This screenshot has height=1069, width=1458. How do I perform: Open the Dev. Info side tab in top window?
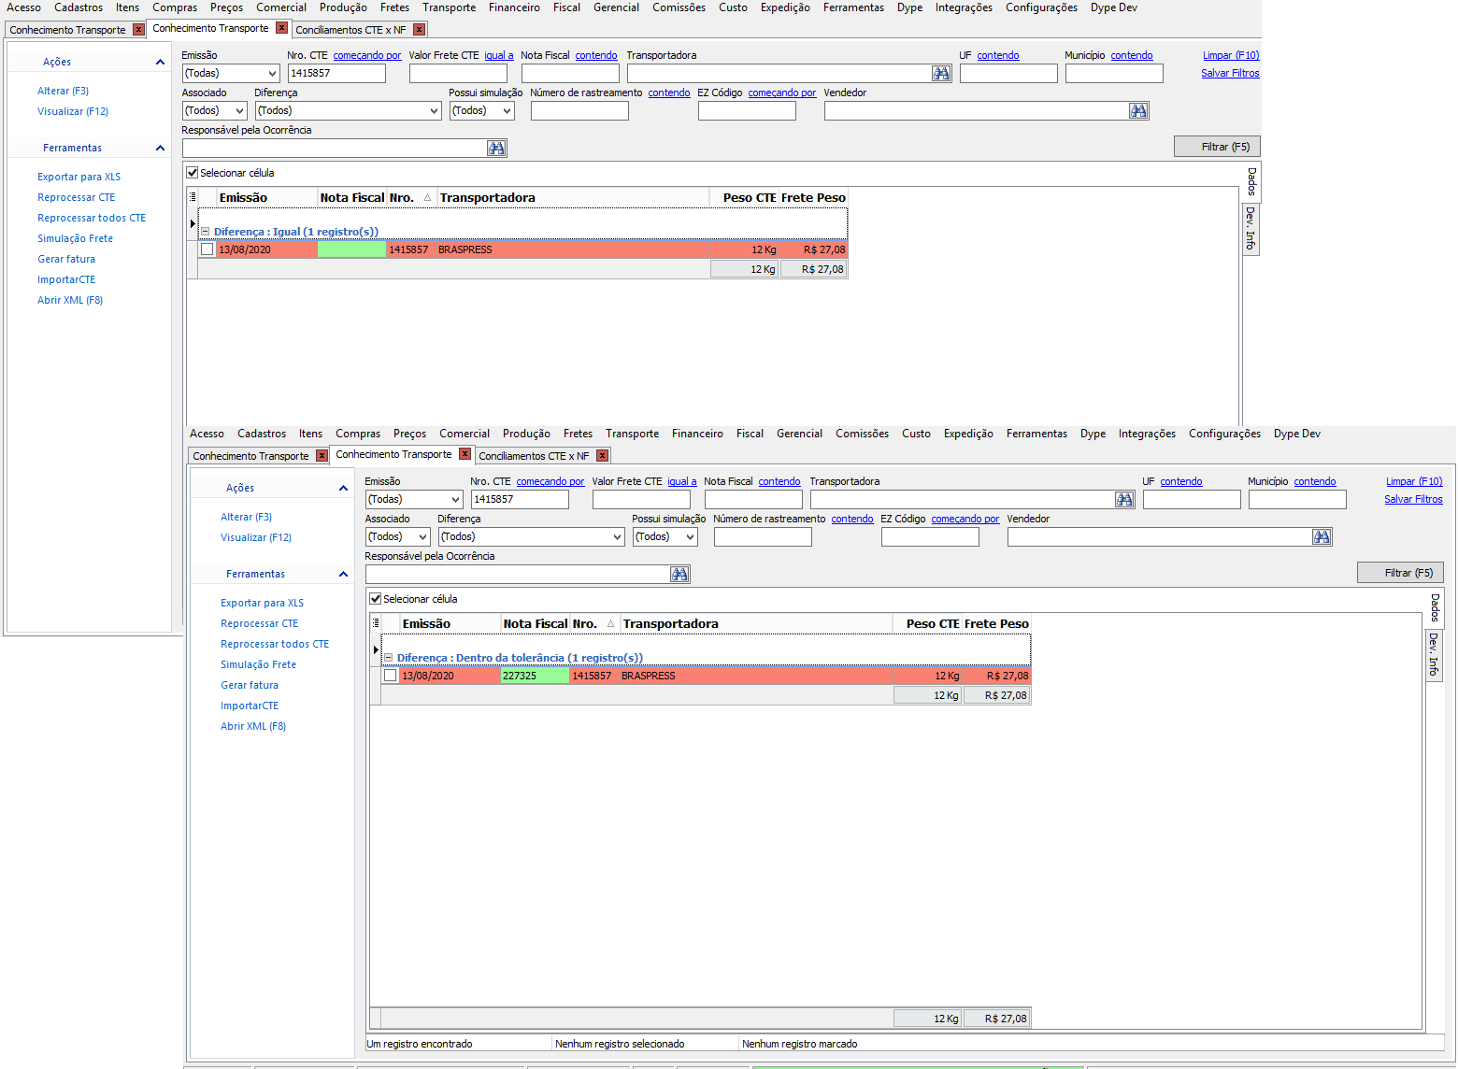pyautogui.click(x=1251, y=228)
